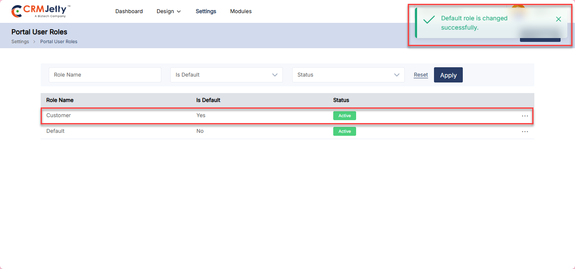The image size is (575, 269).
Task: Open the Modules menu item
Action: [x=241, y=11]
